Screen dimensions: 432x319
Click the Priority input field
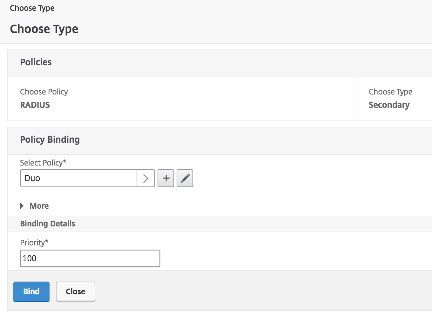click(90, 258)
